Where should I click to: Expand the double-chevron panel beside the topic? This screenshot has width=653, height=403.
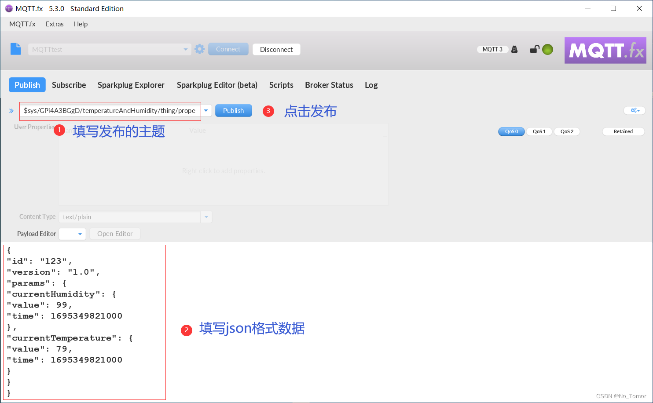(x=11, y=111)
